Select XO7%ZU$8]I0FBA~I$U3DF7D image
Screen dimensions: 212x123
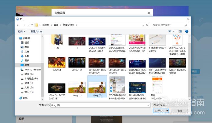117,88
